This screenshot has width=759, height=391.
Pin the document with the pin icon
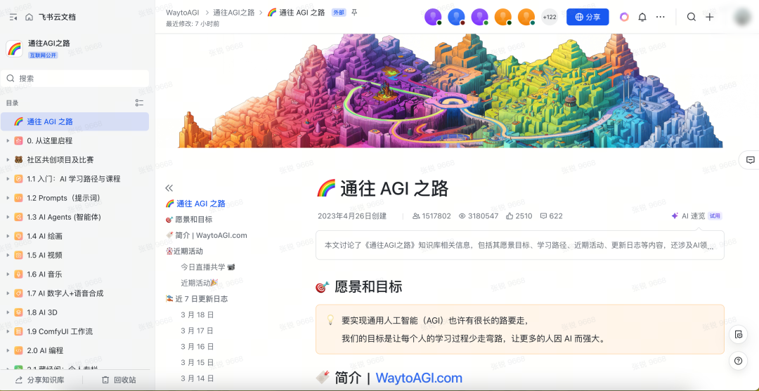pyautogui.click(x=354, y=13)
